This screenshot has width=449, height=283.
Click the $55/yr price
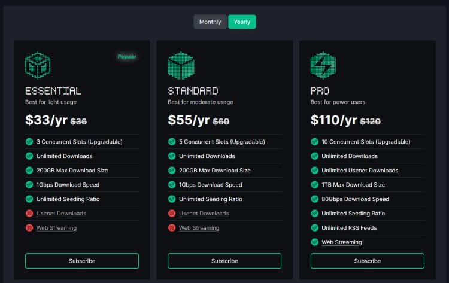(189, 120)
